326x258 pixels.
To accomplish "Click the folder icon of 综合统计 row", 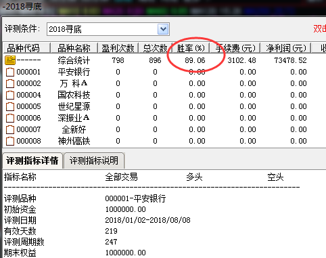I will pos(10,60).
